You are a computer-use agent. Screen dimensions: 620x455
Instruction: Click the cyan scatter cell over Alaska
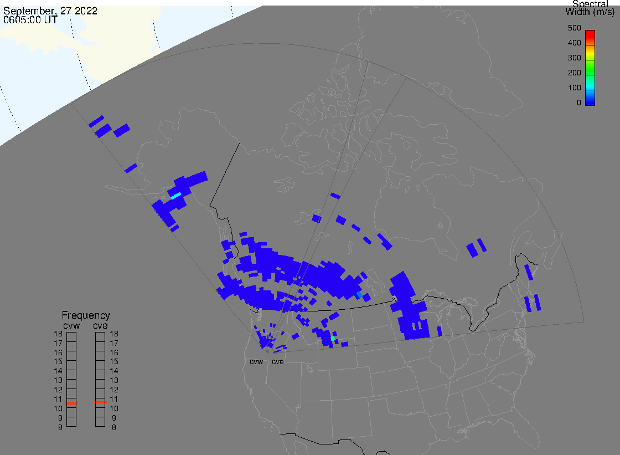pos(175,195)
